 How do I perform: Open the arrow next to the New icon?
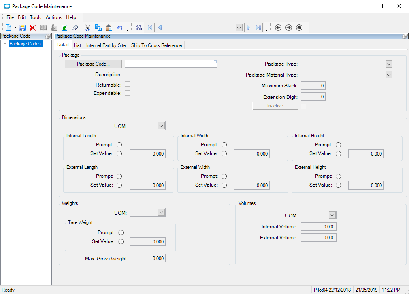point(15,28)
